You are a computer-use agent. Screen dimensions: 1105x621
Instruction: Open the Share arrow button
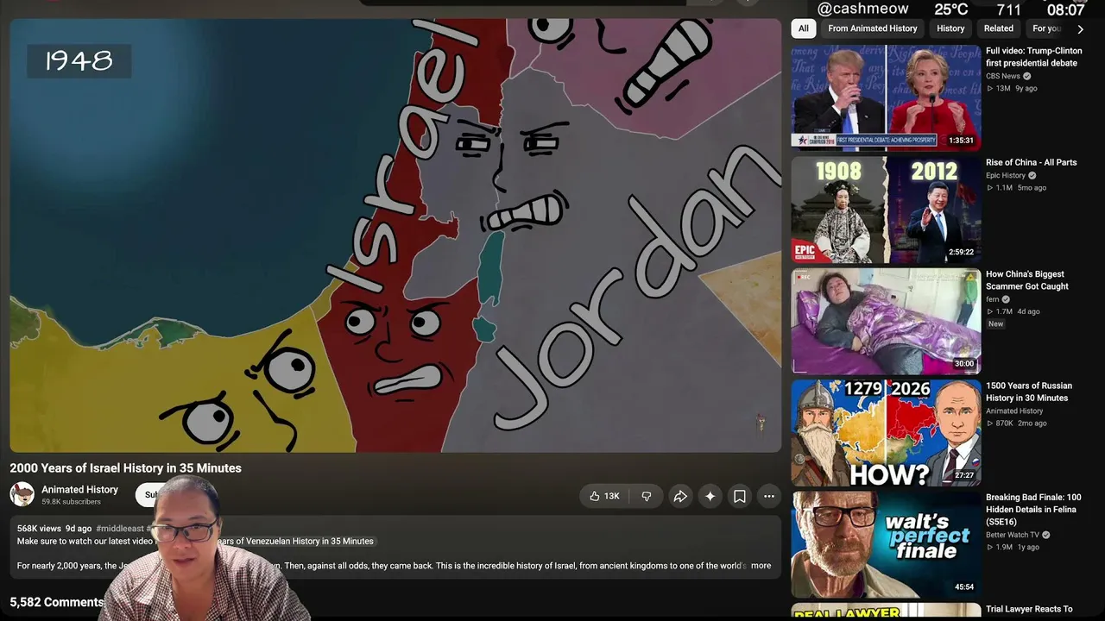[680, 496]
